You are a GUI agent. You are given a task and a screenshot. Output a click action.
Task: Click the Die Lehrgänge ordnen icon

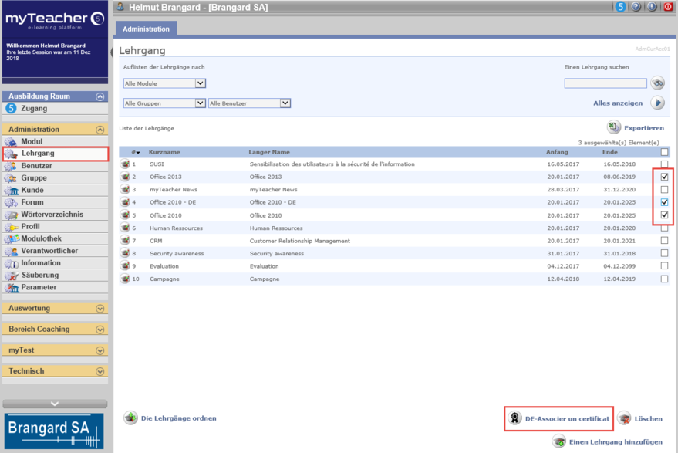coord(130,418)
